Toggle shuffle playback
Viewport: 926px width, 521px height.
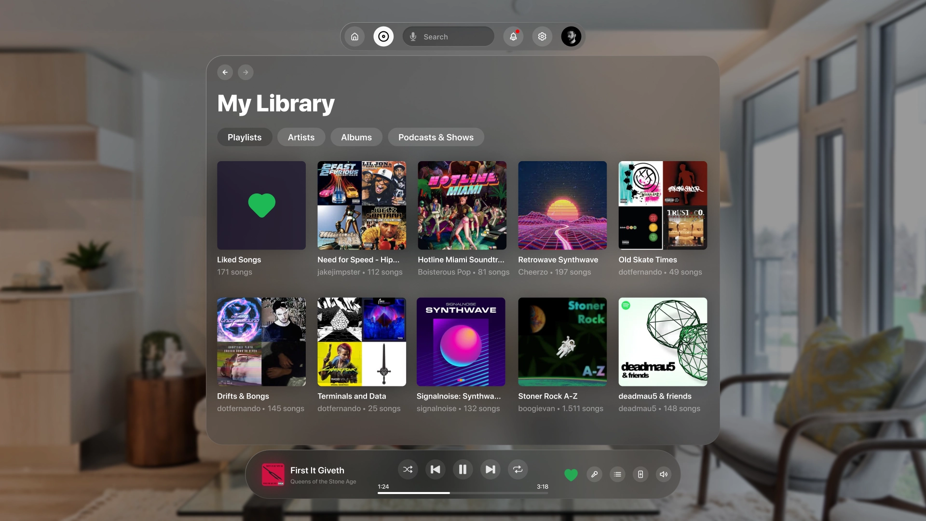click(408, 469)
